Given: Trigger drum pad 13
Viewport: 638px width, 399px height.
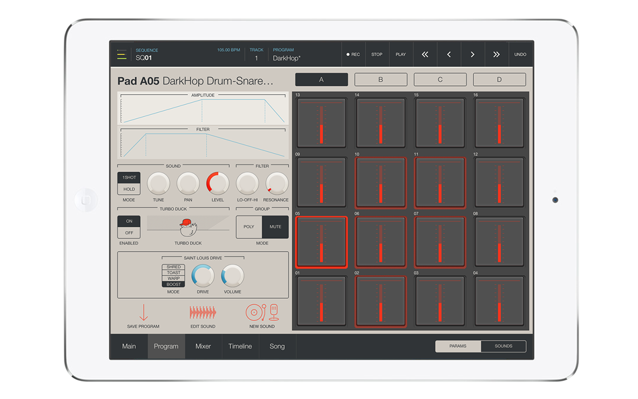Looking at the screenshot, I should pyautogui.click(x=321, y=122).
